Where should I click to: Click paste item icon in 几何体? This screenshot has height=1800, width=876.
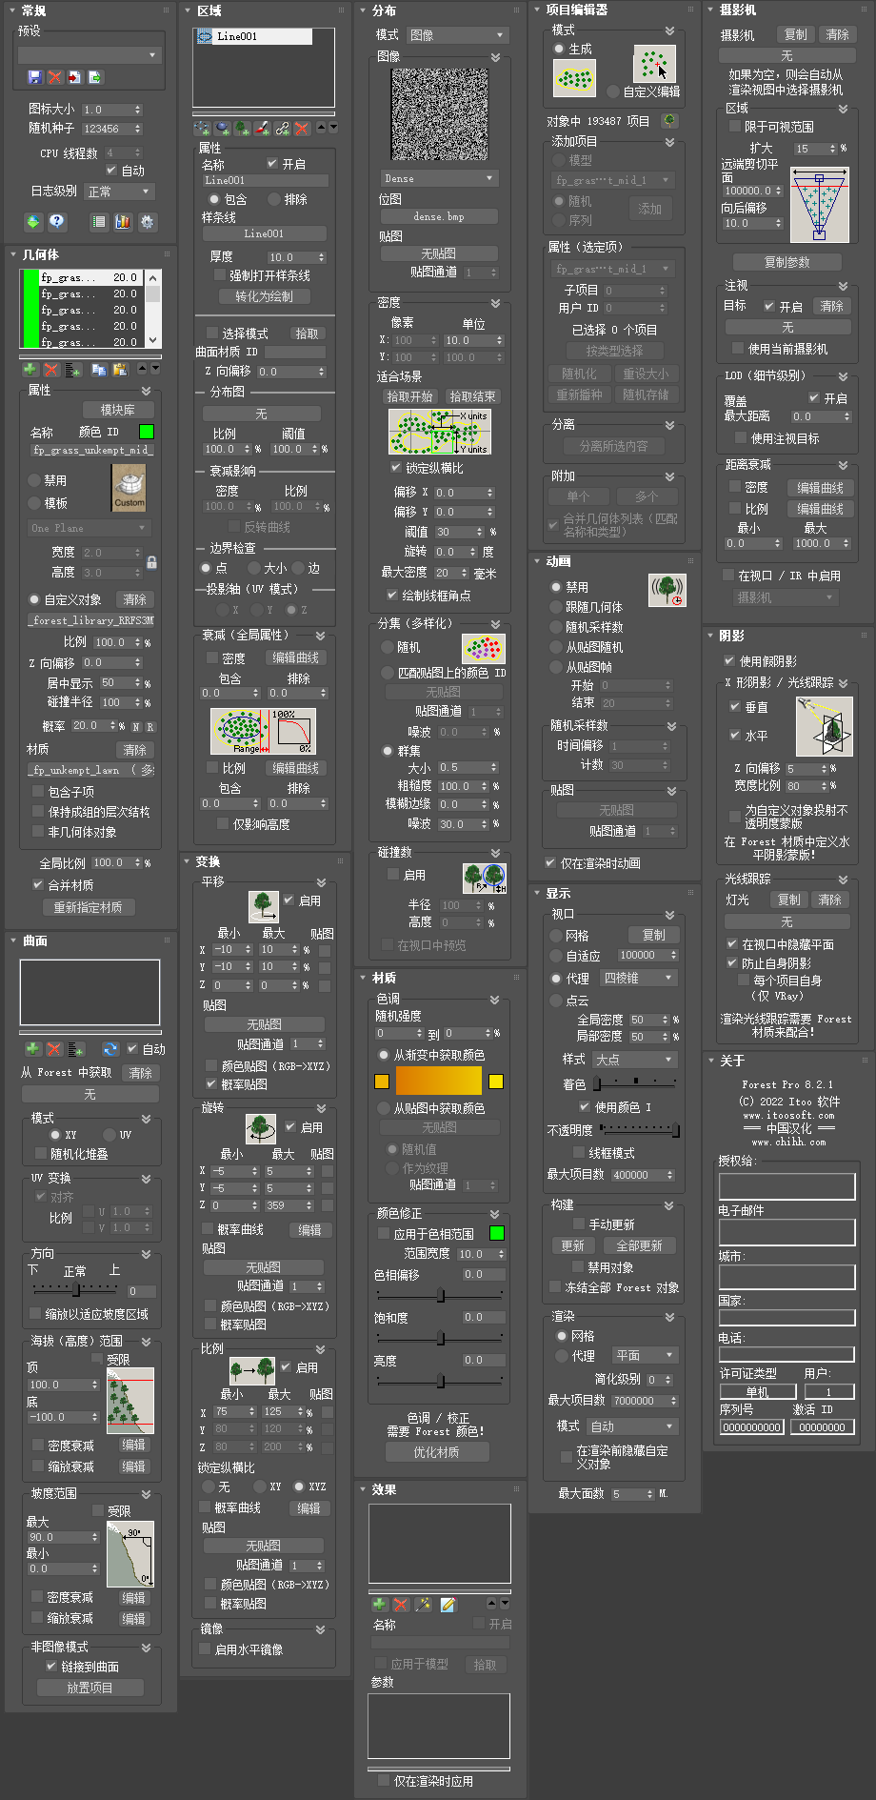coord(120,369)
